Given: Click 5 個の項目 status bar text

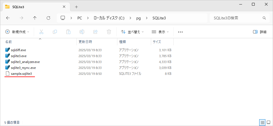Looking at the screenshot, I should pyautogui.click(x=12, y=122).
